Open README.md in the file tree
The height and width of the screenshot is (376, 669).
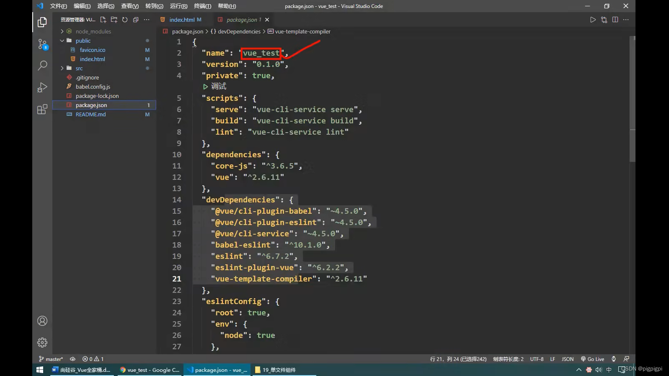tap(104, 114)
